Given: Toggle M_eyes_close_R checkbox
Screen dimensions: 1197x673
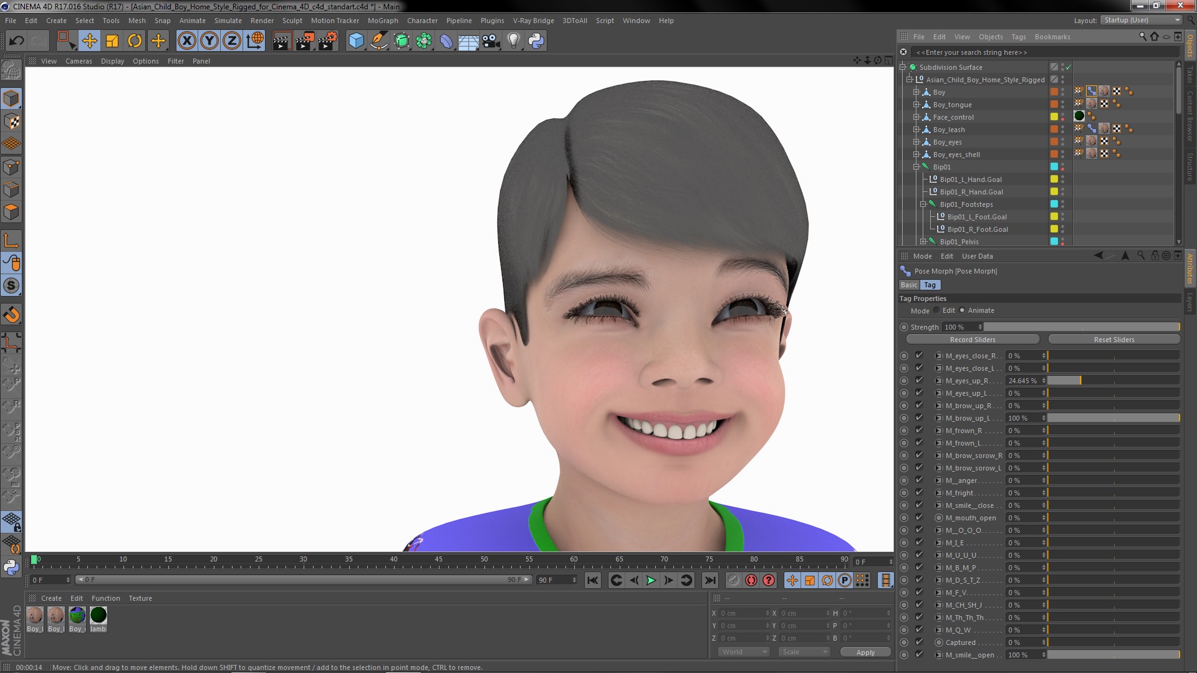Looking at the screenshot, I should 919,355.
